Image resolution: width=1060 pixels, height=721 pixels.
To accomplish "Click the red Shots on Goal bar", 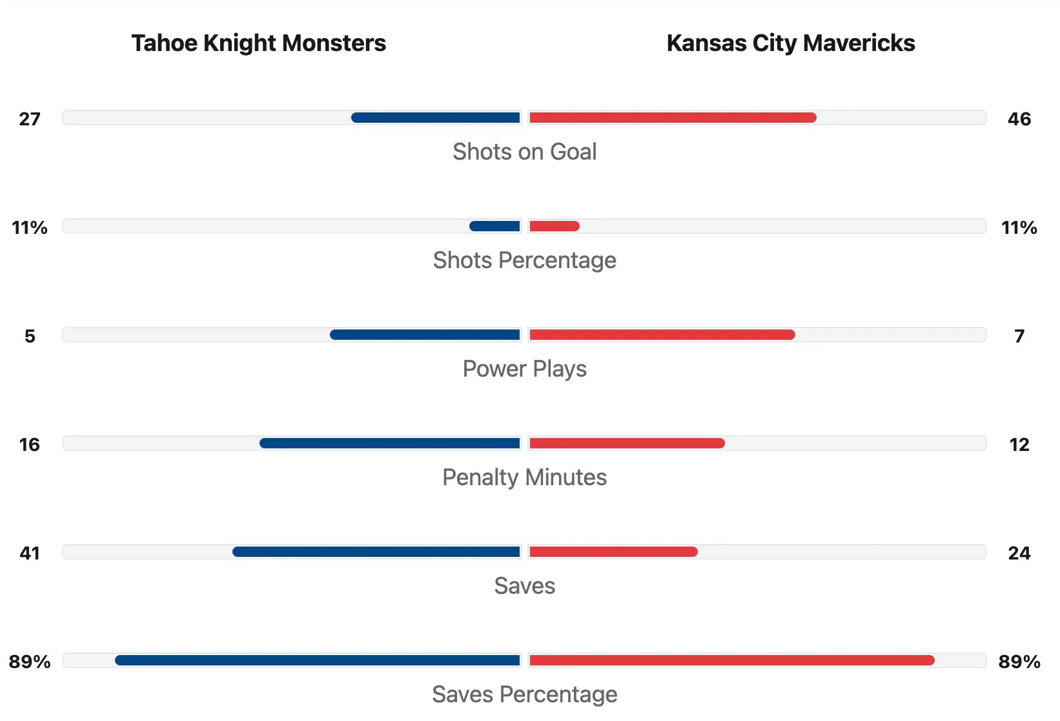I will pos(673,118).
